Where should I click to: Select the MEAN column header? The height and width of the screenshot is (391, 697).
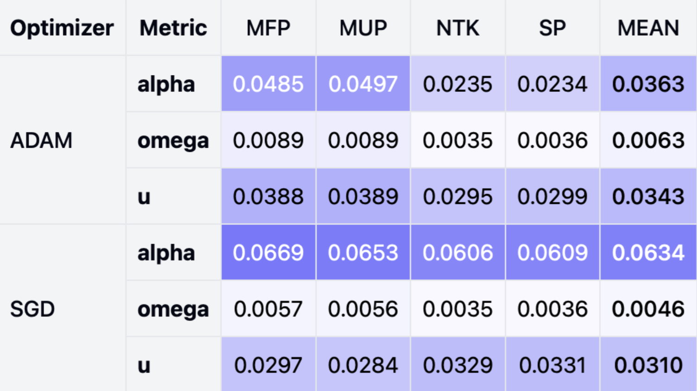tap(648, 28)
